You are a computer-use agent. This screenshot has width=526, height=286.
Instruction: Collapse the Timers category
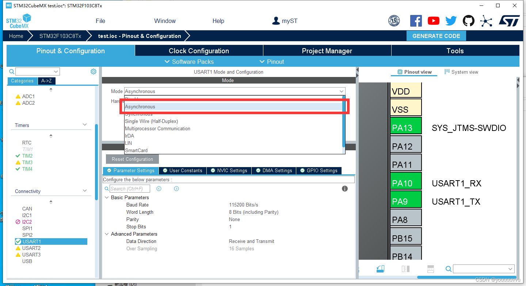point(85,125)
